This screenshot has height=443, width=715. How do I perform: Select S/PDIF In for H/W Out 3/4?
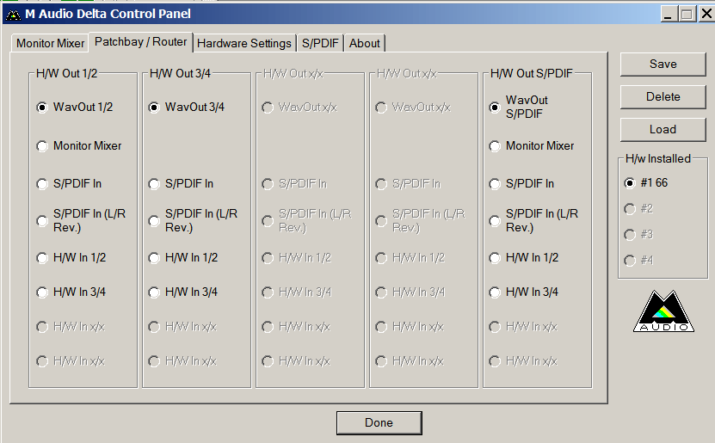(154, 184)
